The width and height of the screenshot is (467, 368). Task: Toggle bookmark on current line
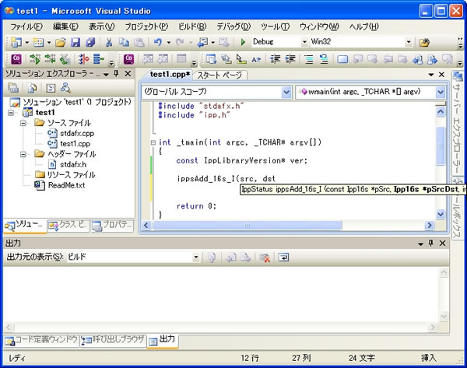point(342,59)
